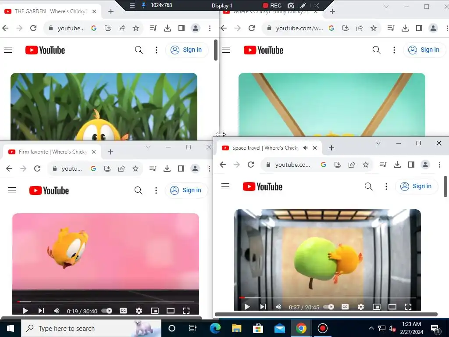Viewport: 449px width, 337px height.
Task: Mute volume in Space travel player
Action: click(x=278, y=307)
